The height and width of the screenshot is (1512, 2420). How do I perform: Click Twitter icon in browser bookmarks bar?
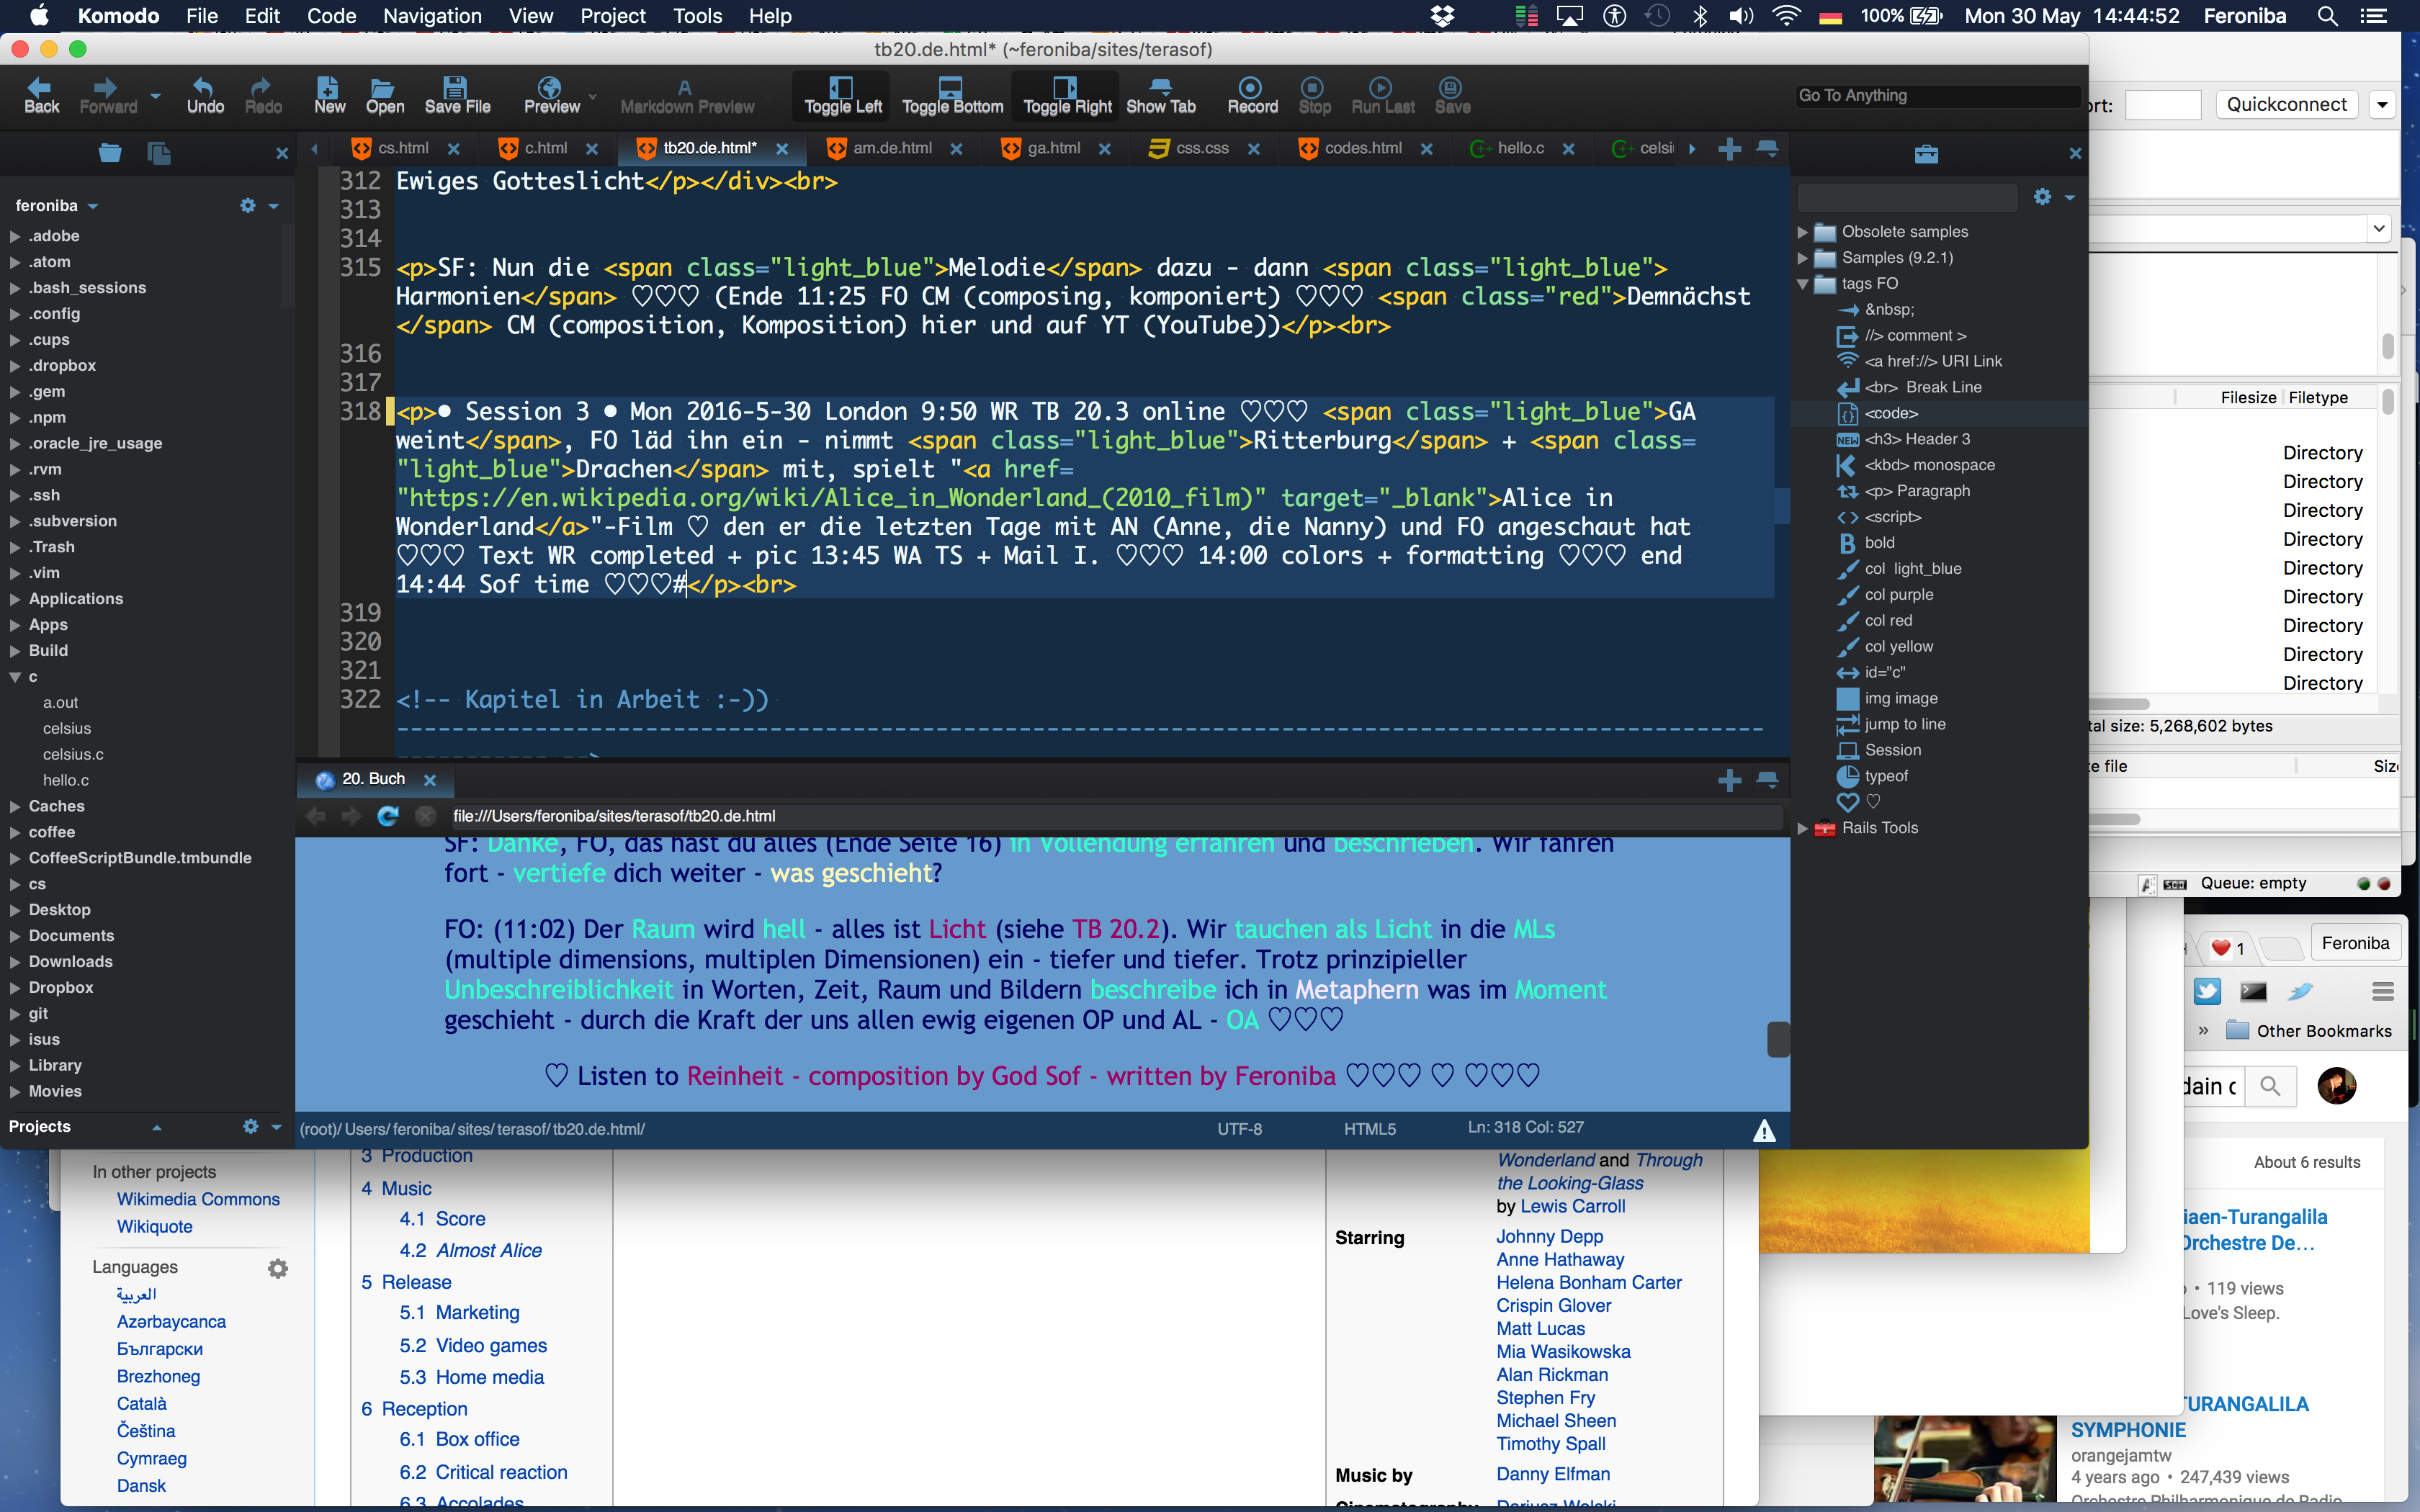tap(2207, 991)
